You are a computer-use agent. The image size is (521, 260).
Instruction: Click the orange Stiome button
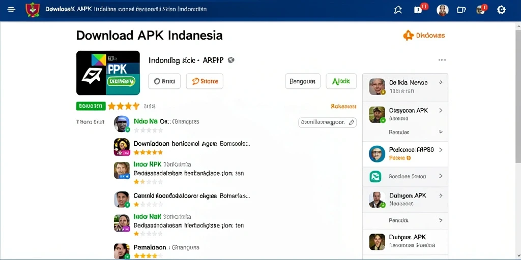click(205, 81)
